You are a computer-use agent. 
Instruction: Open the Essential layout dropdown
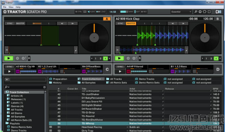(181, 12)
